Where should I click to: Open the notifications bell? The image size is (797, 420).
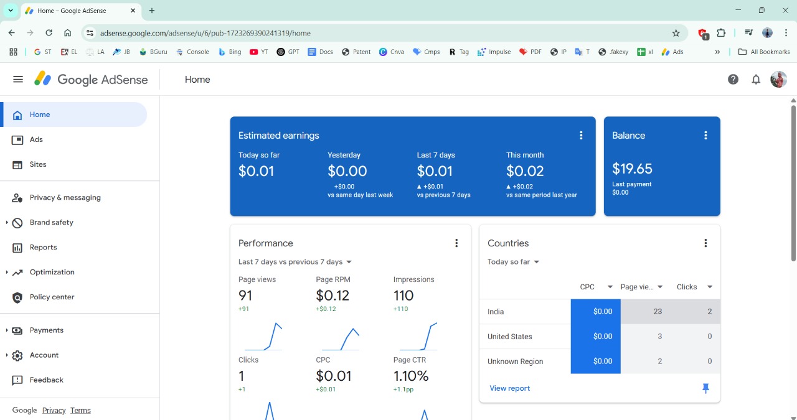756,80
